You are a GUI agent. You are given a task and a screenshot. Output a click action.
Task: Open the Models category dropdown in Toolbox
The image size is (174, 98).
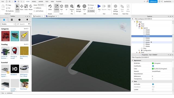tap(8, 24)
